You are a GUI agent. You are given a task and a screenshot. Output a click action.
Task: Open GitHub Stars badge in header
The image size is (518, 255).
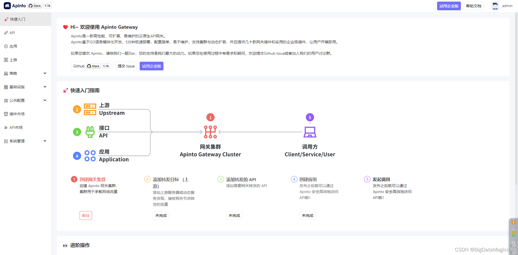click(35, 6)
